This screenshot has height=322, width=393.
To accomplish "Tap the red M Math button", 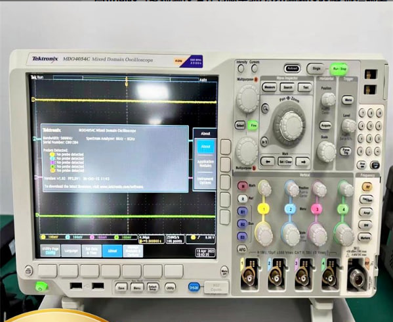I will (x=243, y=186).
